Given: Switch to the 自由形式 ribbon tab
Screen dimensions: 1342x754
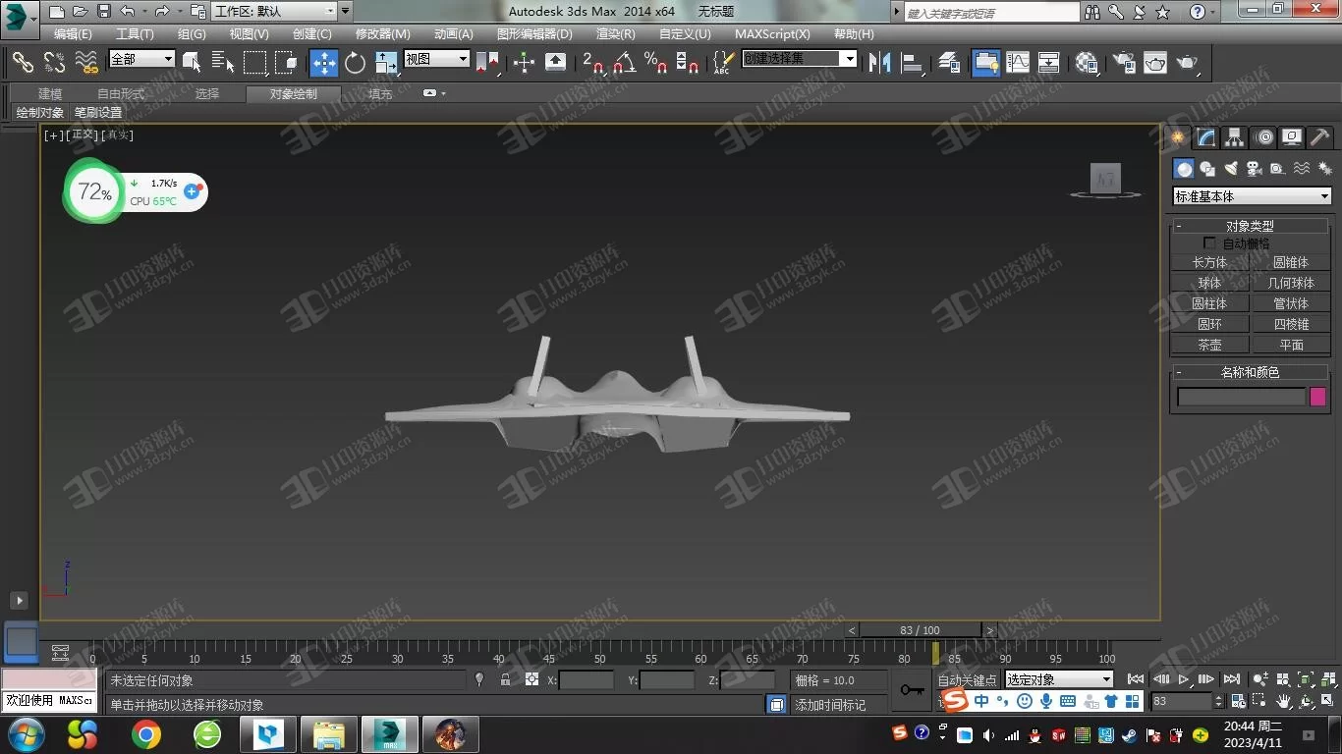Looking at the screenshot, I should 120,94.
